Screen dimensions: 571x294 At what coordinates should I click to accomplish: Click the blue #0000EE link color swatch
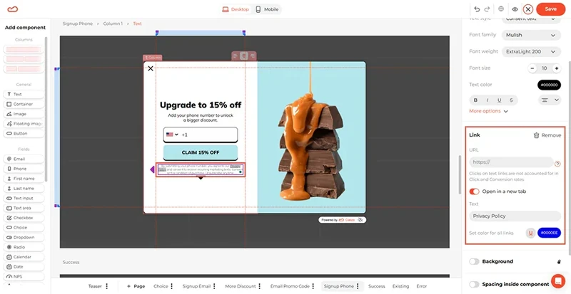point(549,233)
